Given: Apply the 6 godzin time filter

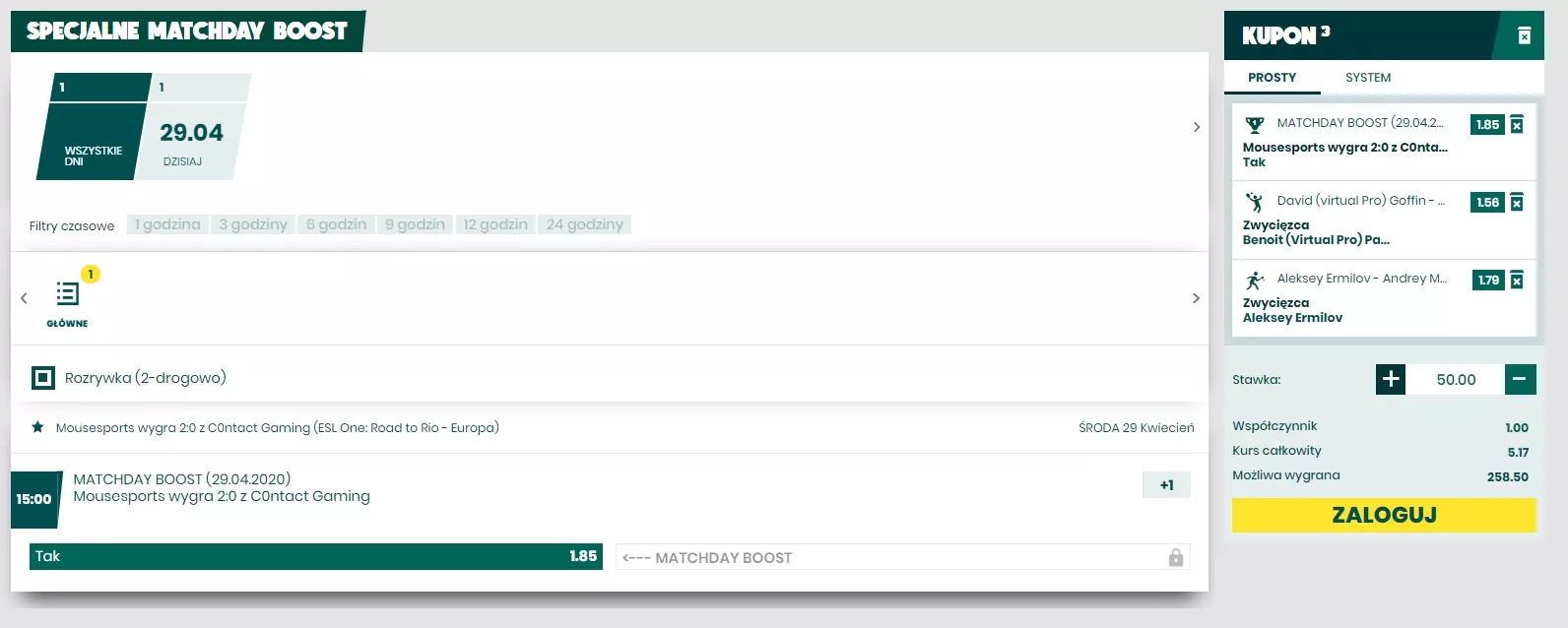Looking at the screenshot, I should (336, 224).
